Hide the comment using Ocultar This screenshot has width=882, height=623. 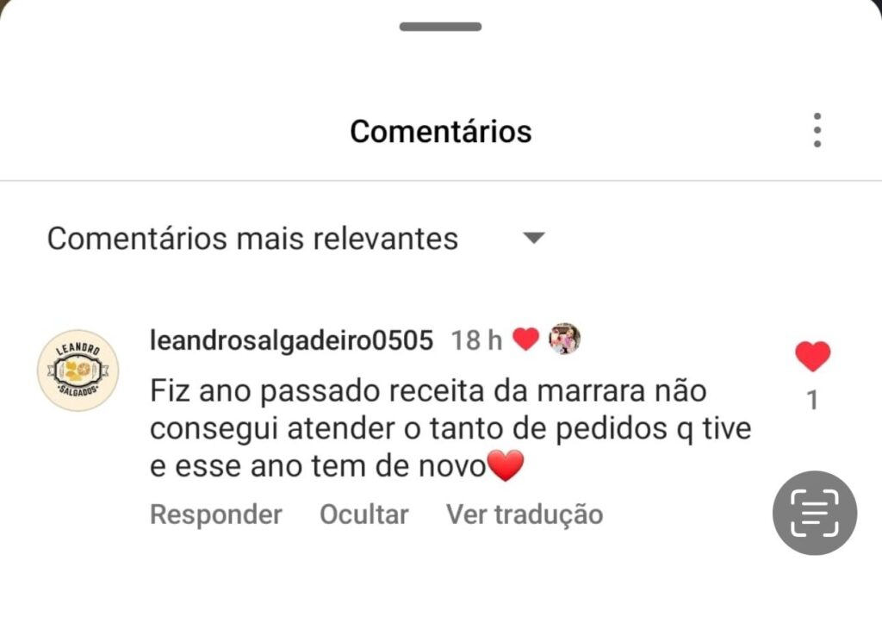pyautogui.click(x=364, y=514)
